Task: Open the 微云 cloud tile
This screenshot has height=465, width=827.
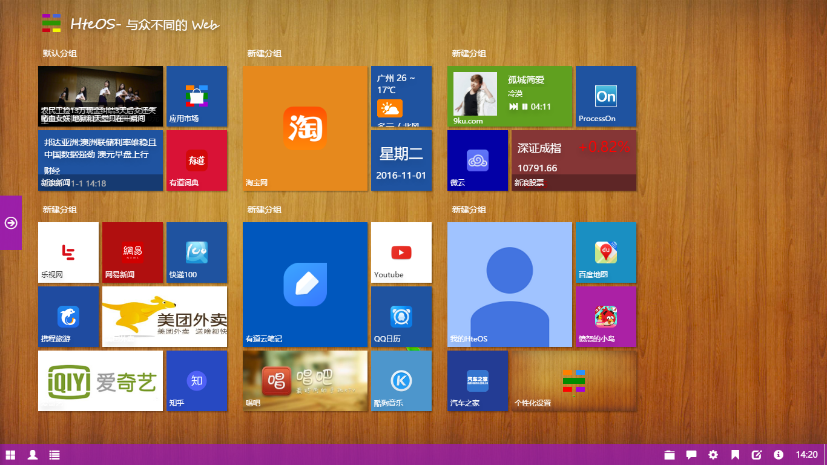Action: [478, 160]
